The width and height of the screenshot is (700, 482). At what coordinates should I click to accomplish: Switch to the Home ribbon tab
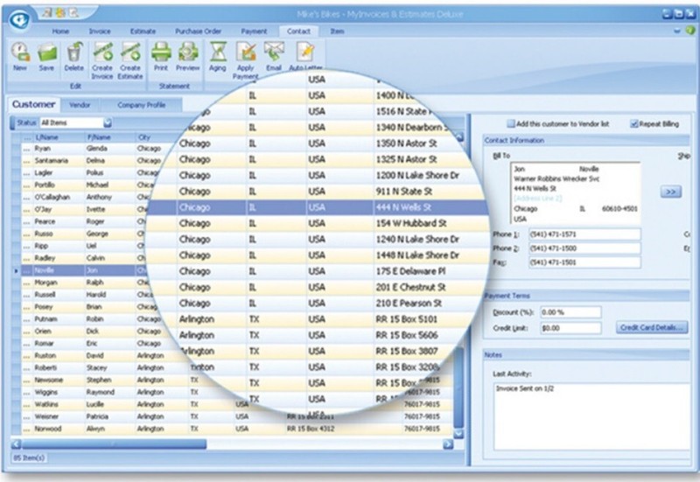[x=60, y=31]
